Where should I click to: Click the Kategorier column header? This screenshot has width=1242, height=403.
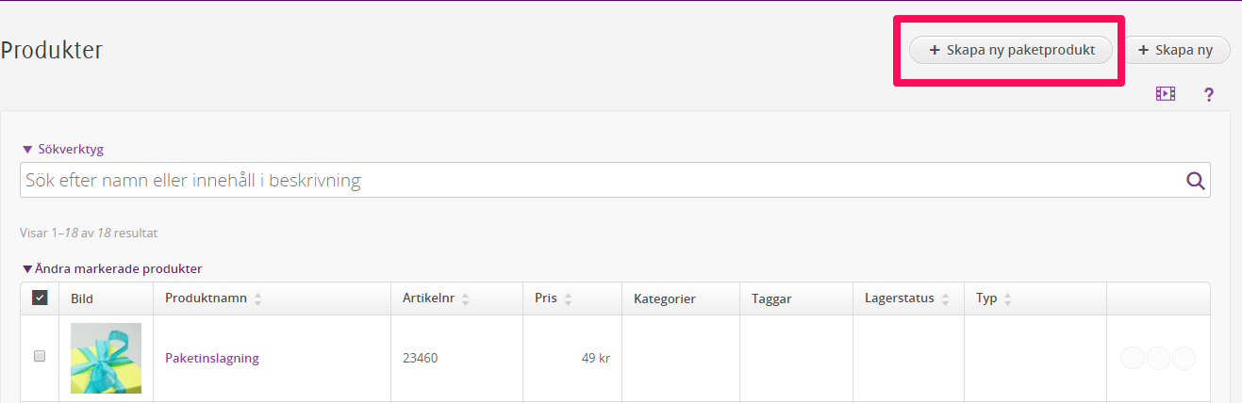point(665,298)
